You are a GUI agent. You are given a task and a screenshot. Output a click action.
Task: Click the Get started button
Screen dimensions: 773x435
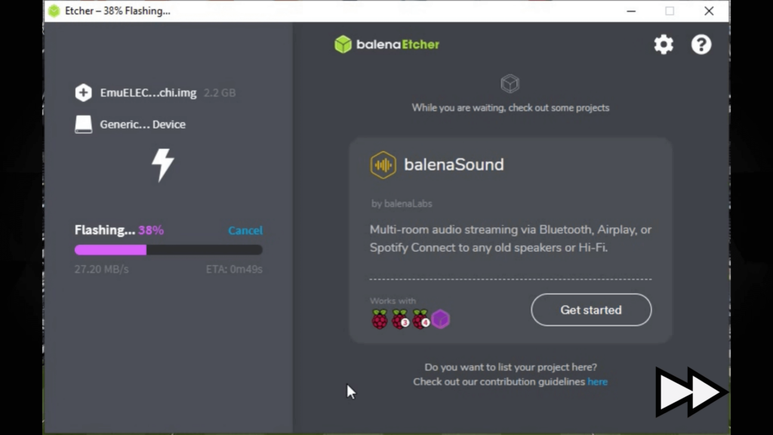click(591, 310)
